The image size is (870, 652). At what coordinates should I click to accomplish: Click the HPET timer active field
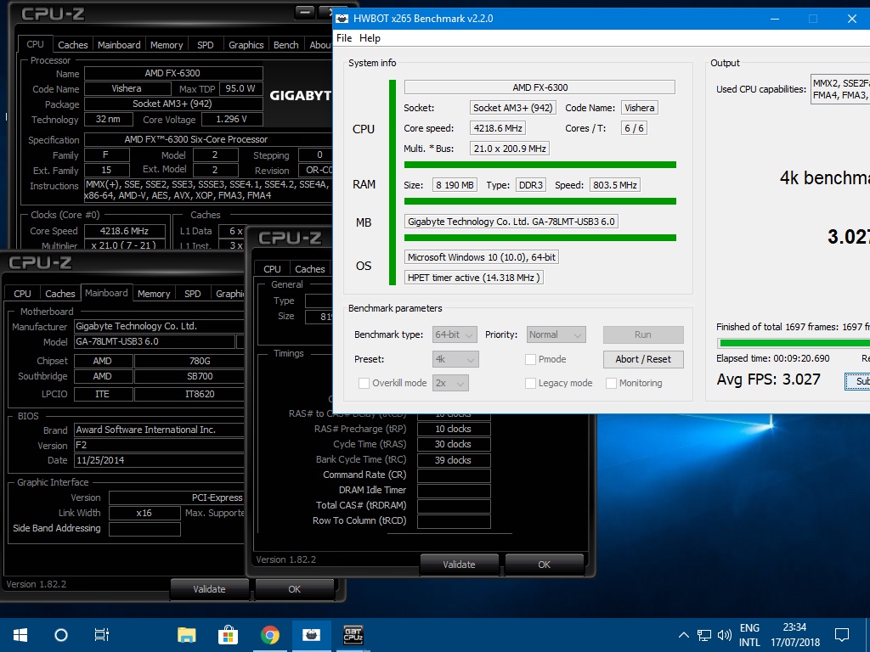pos(474,278)
